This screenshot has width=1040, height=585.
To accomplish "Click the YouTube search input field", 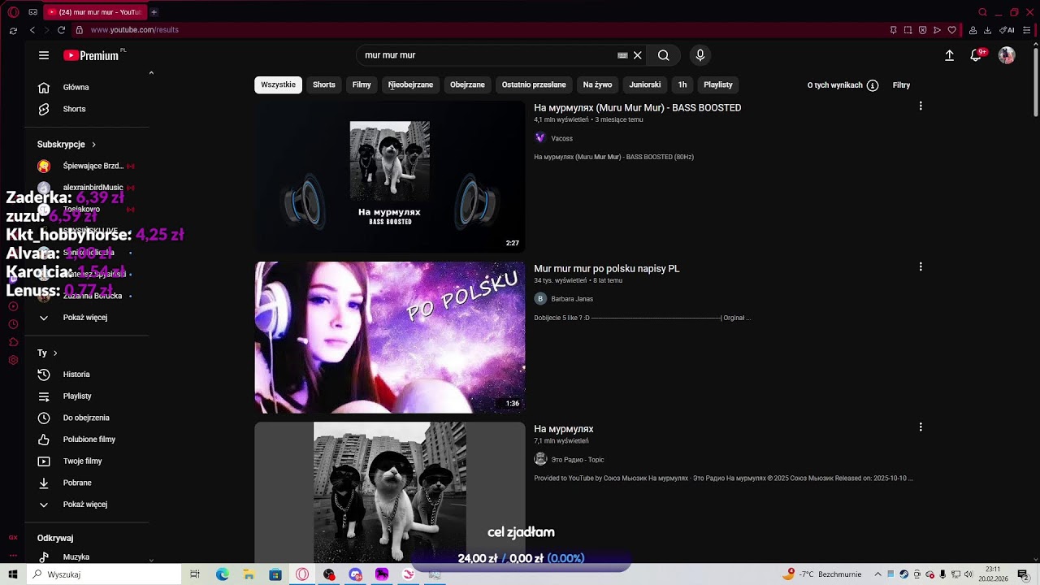I will point(487,55).
